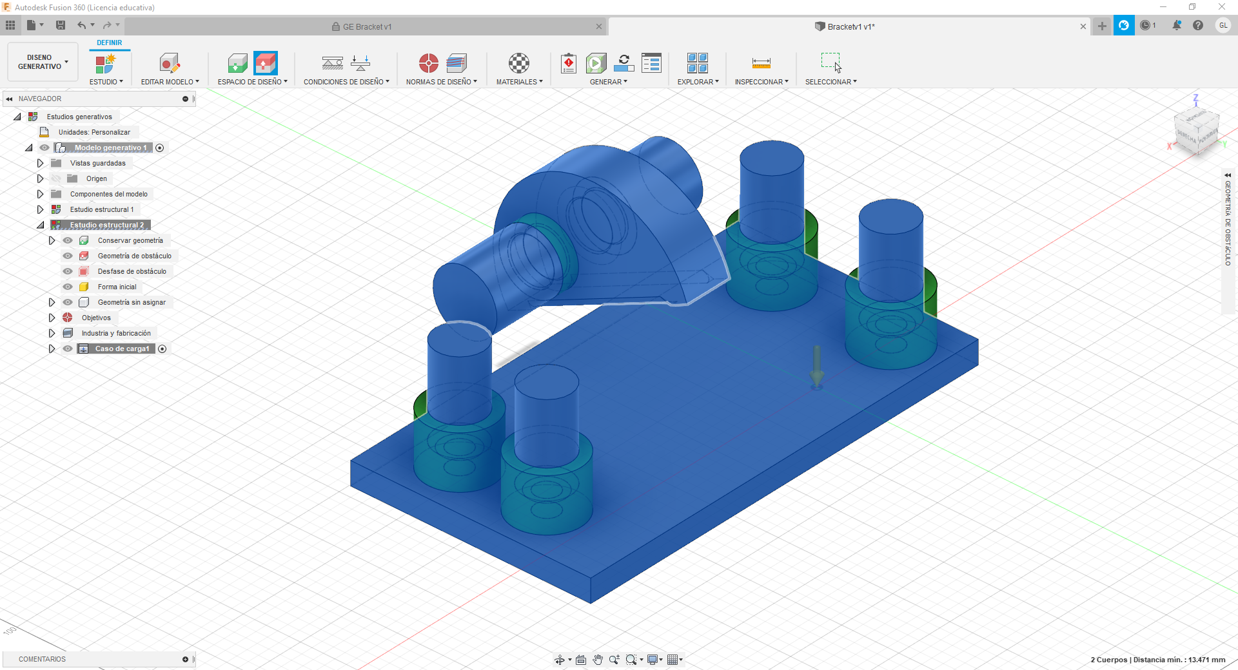This screenshot has width=1238, height=670.
Task: Open the Condiciones de Diseño dropdown menu
Action: coord(346,82)
